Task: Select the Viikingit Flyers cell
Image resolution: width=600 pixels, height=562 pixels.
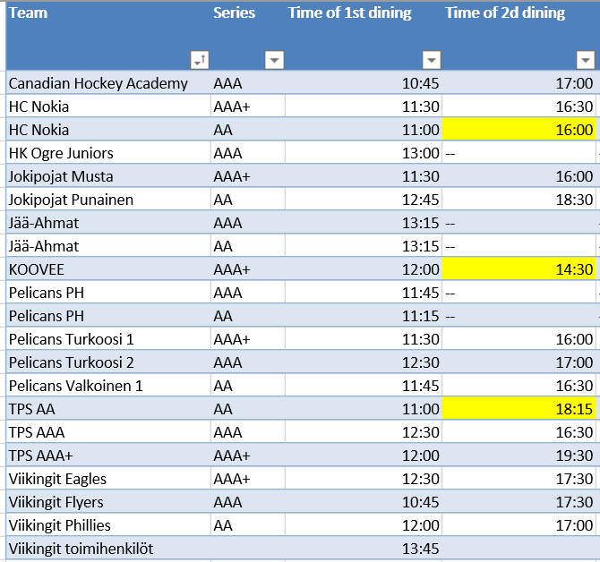Action: point(107,502)
